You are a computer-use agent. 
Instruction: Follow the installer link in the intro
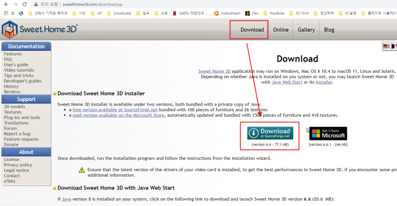click(324, 82)
